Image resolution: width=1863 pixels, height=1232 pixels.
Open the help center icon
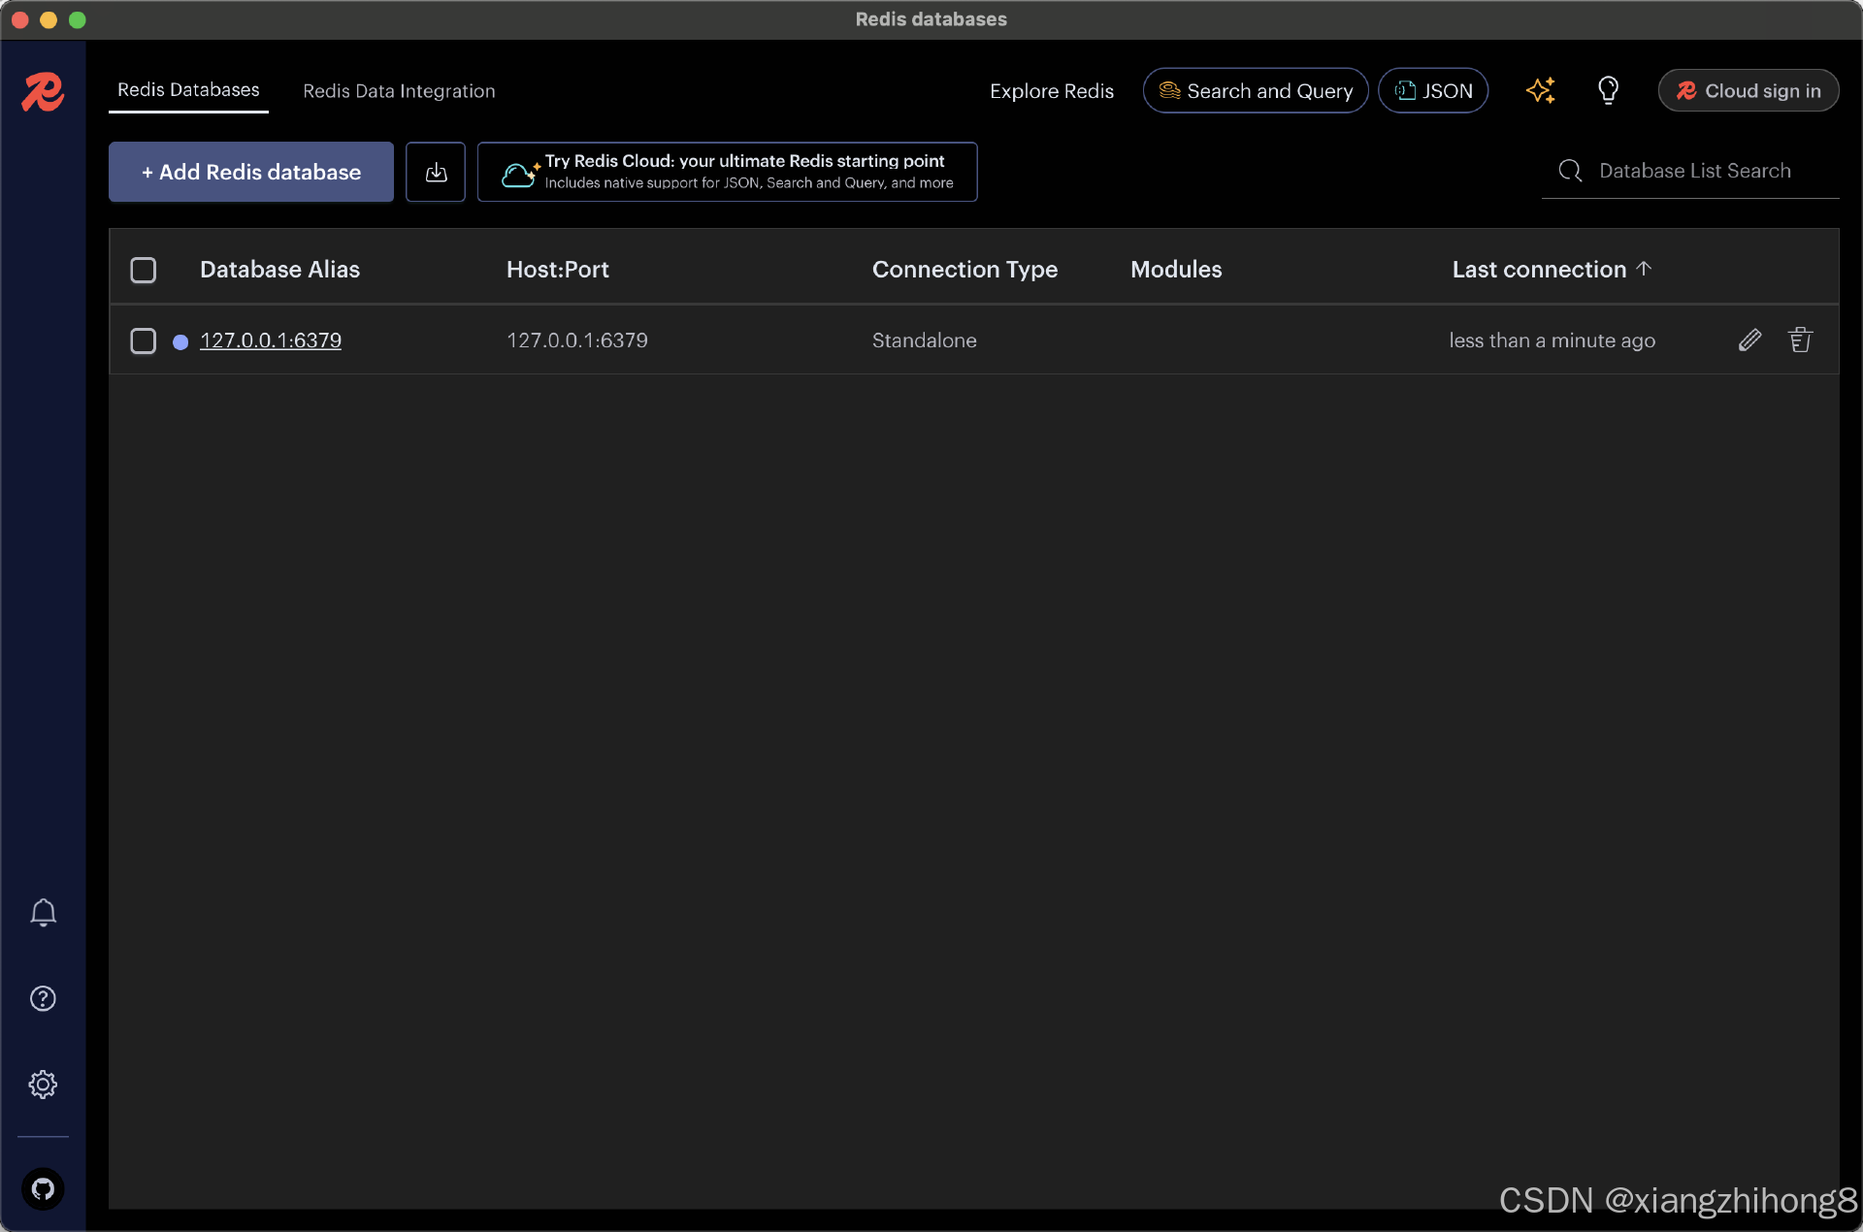point(43,998)
